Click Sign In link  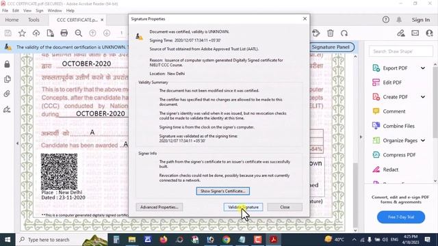pyautogui.click(x=421, y=20)
